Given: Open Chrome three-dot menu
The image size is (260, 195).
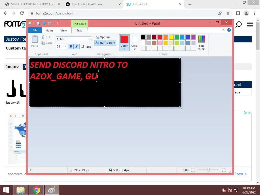Looking at the screenshot, I should [254, 13].
